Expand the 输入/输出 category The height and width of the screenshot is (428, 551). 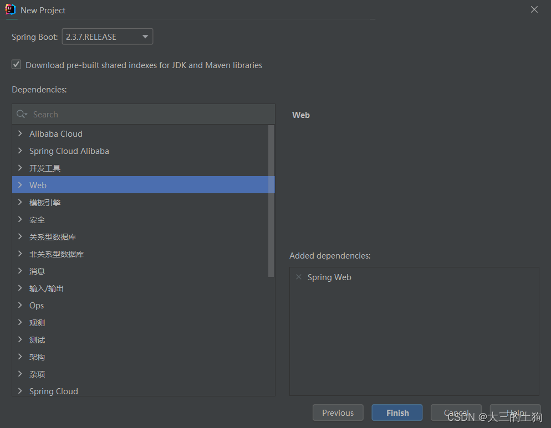(20, 288)
